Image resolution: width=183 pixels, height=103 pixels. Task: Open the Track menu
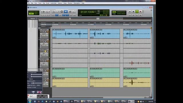click(40, 3)
